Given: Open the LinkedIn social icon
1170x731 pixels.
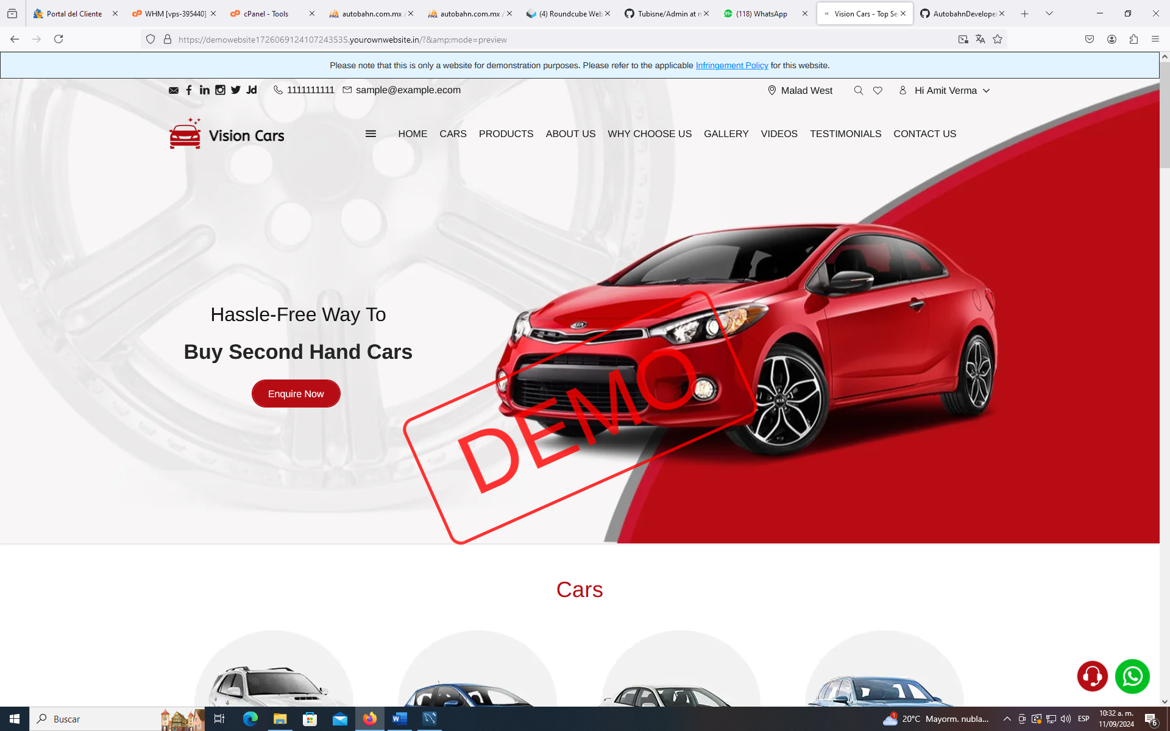Looking at the screenshot, I should point(204,90).
